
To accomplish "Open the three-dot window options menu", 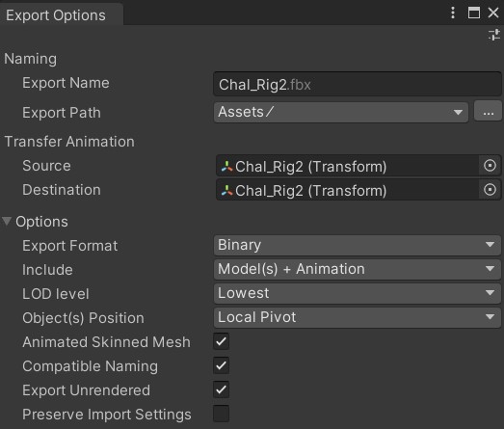I will click(453, 13).
